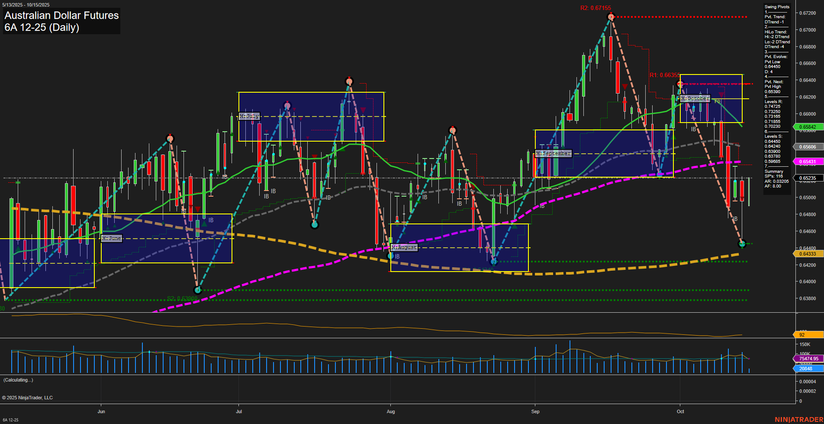
Task: Click the Australian Dollar Futures chart title
Action: 61,16
